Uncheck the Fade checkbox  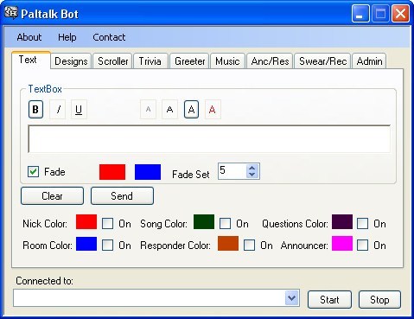point(34,172)
